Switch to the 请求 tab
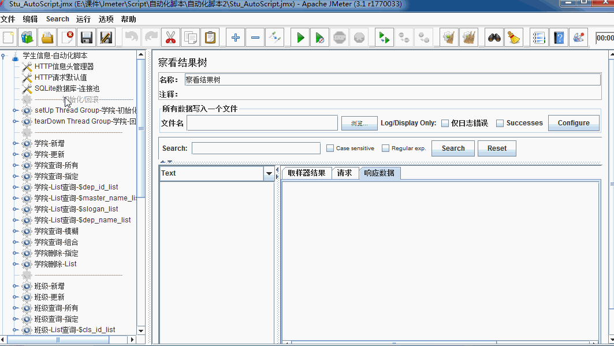The image size is (614, 346). pyautogui.click(x=345, y=173)
